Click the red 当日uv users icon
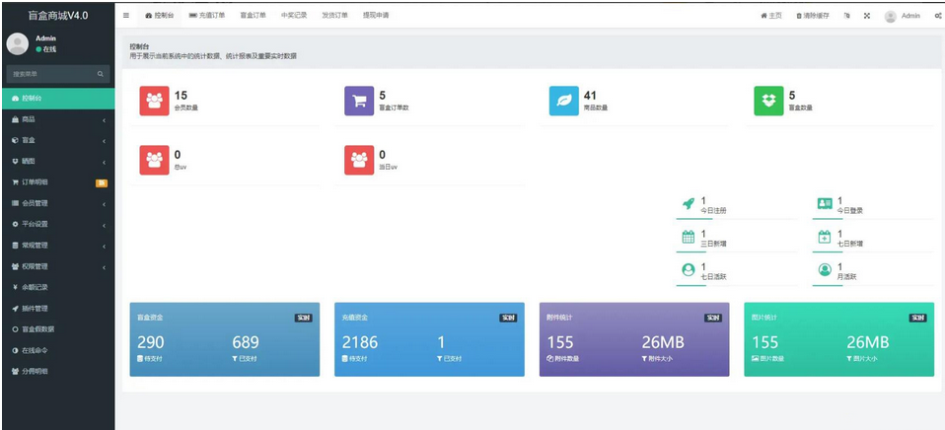 point(359,160)
